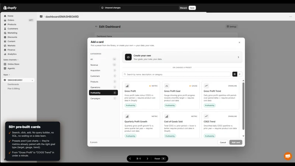Save unsaved changes
Screen dimensions: 295x166
tap(192, 8)
